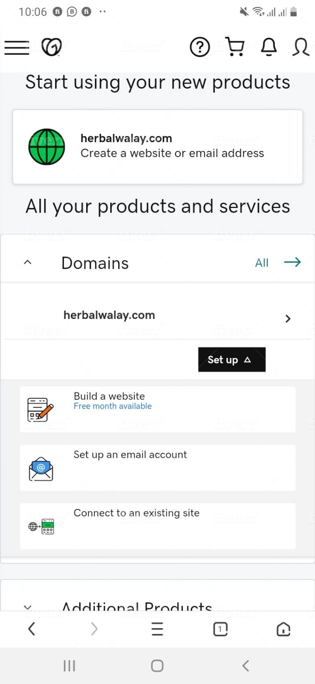Select the Build a website icon
315x684 pixels.
click(41, 409)
